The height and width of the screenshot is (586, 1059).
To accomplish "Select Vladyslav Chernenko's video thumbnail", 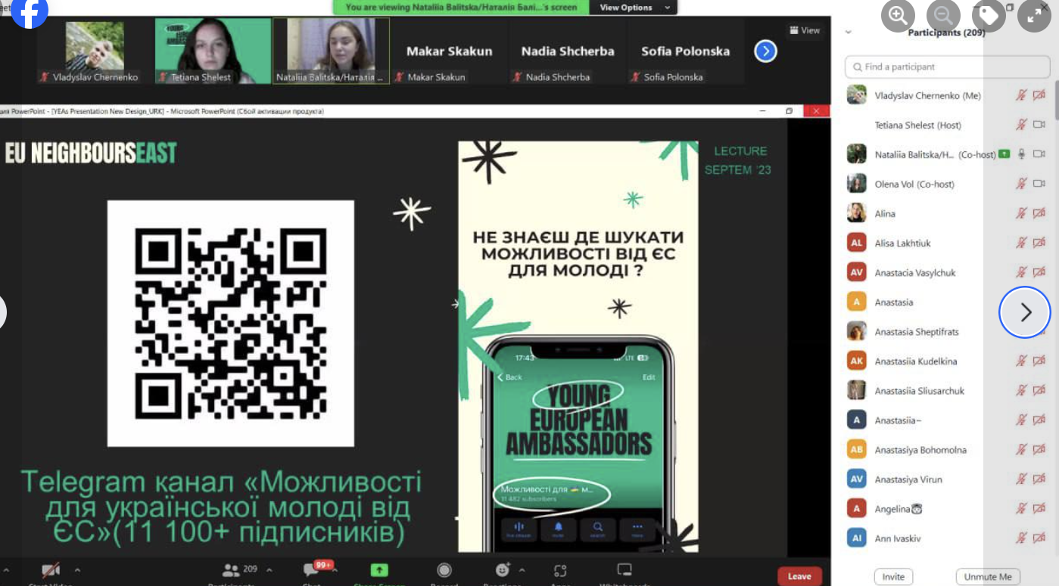I will (x=95, y=51).
